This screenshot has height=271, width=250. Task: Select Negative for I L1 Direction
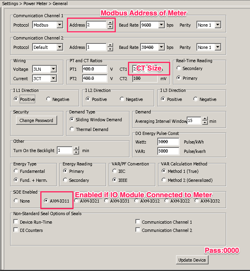click(x=58, y=99)
